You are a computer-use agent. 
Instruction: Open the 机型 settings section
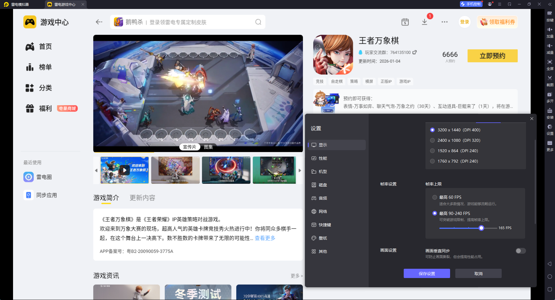(337, 172)
